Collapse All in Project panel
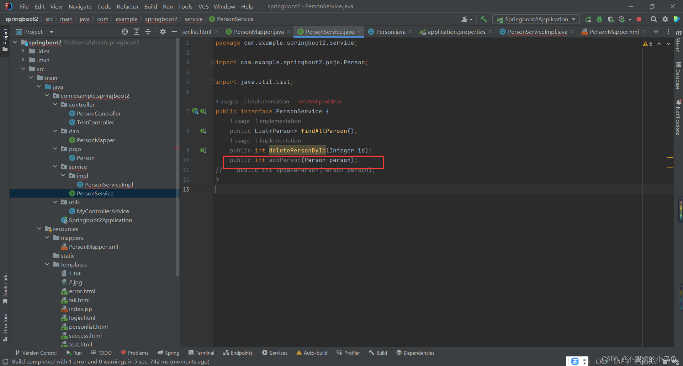This screenshot has height=366, width=683. (x=148, y=32)
